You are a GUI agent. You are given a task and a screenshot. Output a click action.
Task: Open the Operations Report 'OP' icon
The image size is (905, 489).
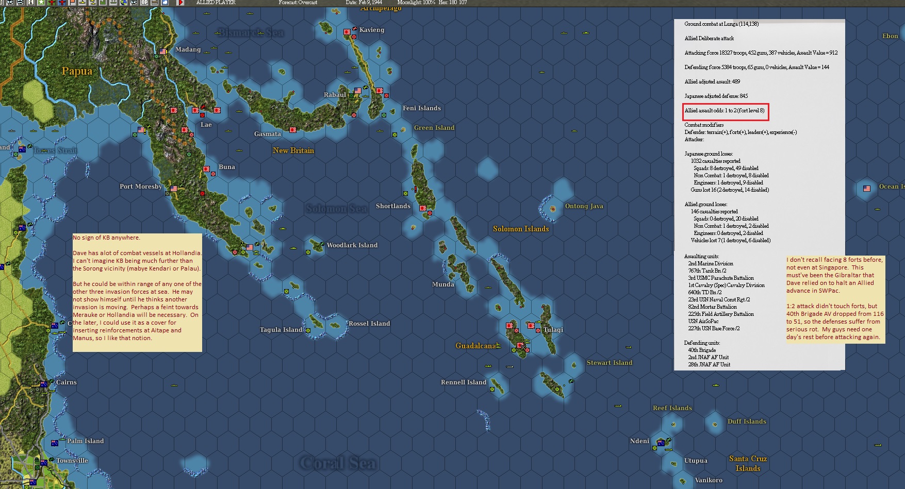pos(143,4)
